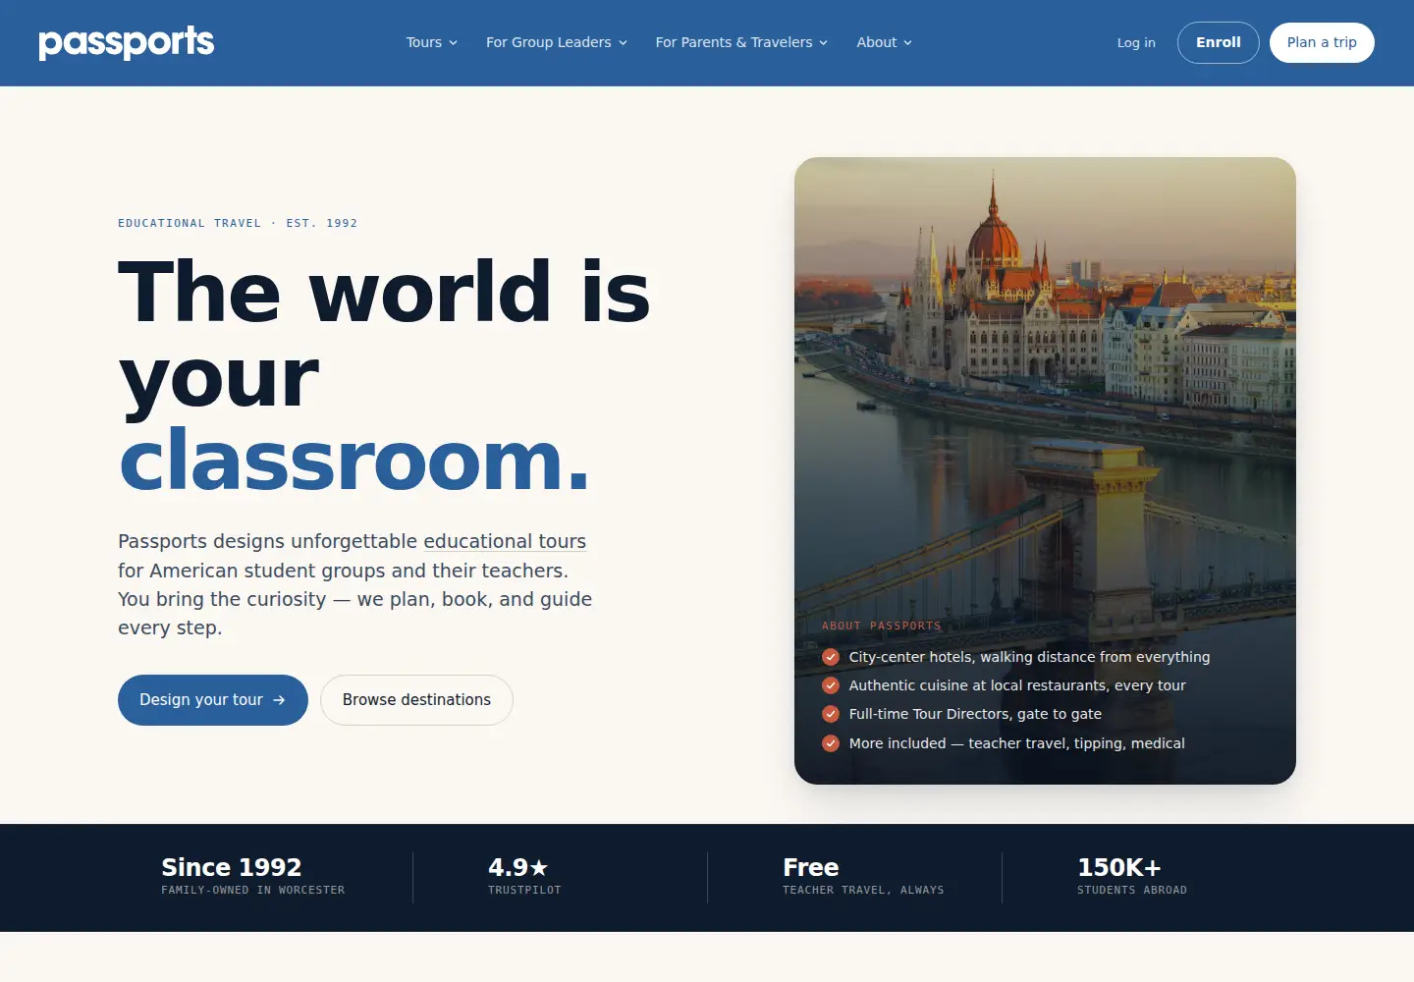Screen dimensions: 1414x982
Task: Click 'Authentic cuisine at local restaurants, every tour'
Action: point(1017,685)
